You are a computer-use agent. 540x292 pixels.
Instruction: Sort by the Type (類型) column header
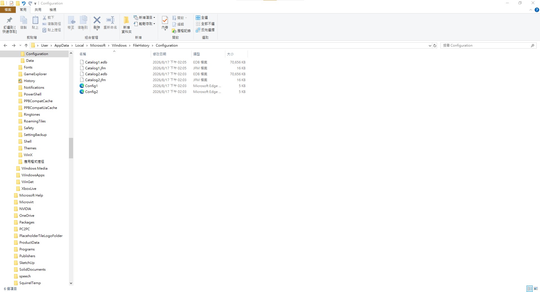pyautogui.click(x=208, y=54)
